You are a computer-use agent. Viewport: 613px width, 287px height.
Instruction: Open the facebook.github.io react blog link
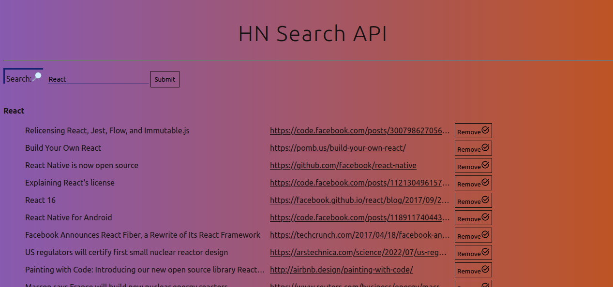[360, 200]
